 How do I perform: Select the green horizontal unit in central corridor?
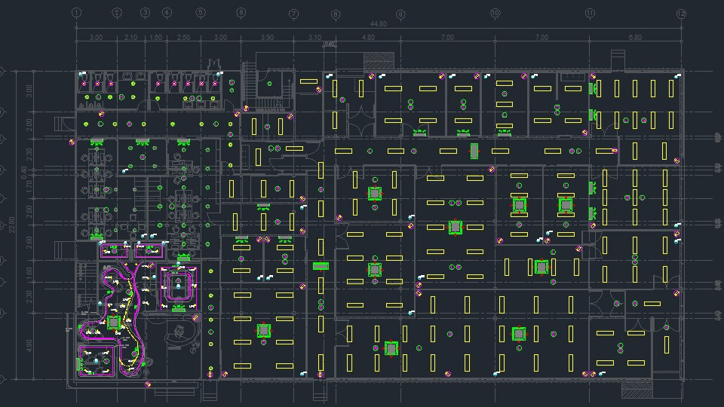pyautogui.click(x=321, y=265)
